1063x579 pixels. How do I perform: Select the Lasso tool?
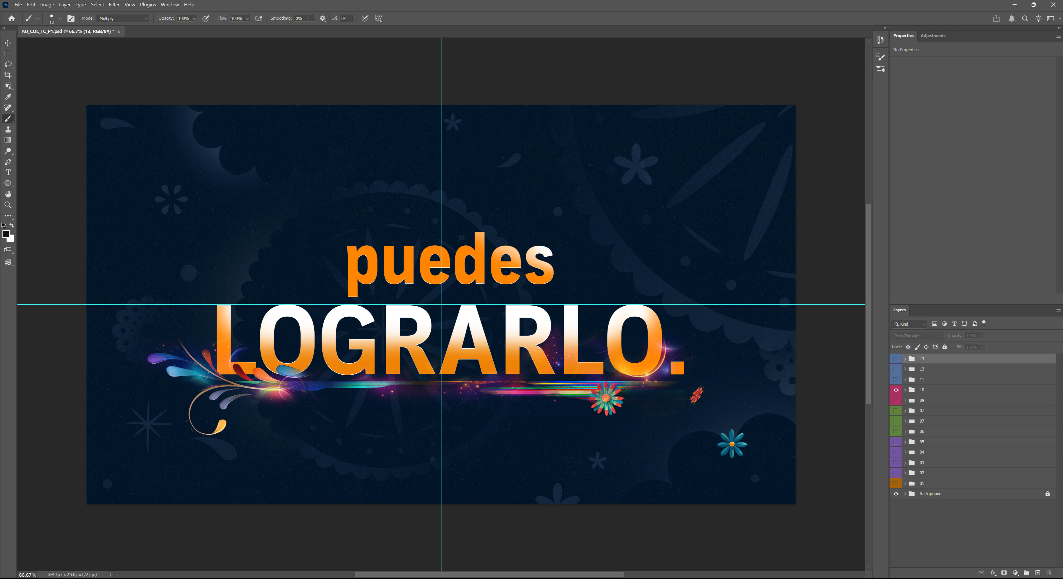click(x=8, y=64)
